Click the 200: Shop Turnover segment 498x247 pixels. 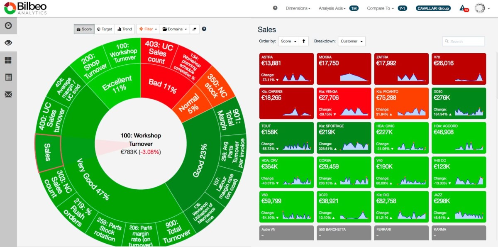tap(95, 67)
